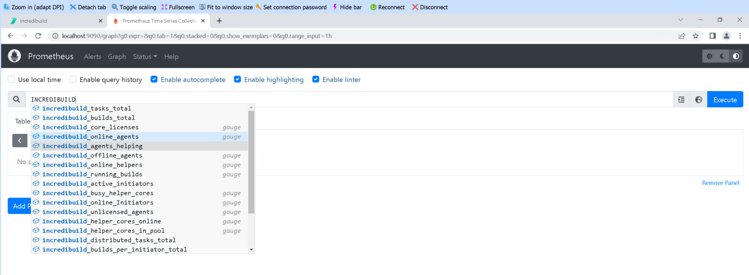Select the light theme sun icon

click(710, 56)
